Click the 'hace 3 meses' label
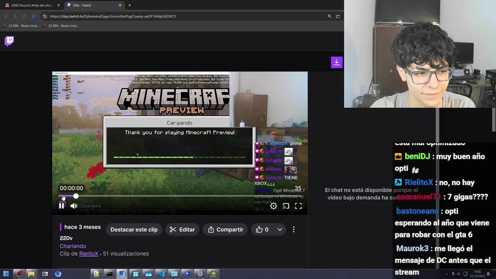 83,227
